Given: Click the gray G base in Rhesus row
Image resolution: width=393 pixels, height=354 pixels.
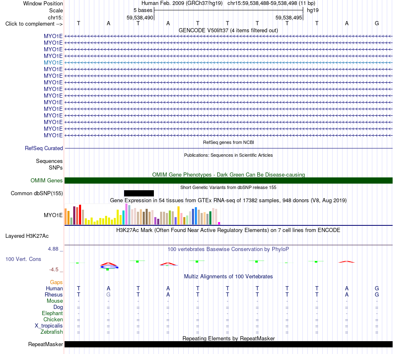Looking at the screenshot, I should tap(108, 294).
